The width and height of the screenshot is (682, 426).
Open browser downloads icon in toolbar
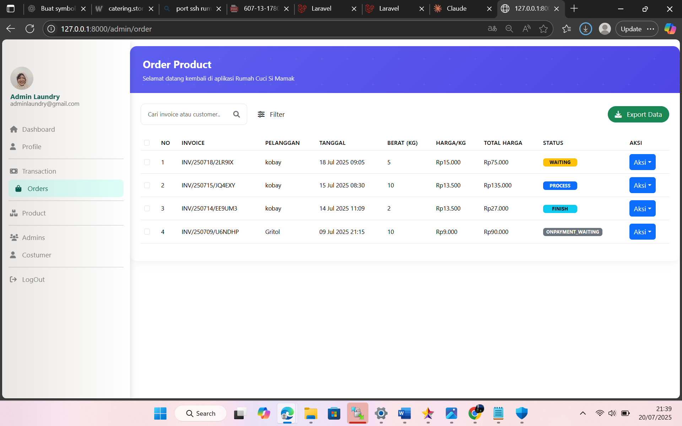click(x=585, y=29)
